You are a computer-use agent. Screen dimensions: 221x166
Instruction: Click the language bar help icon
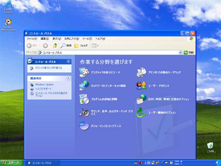click(x=171, y=163)
